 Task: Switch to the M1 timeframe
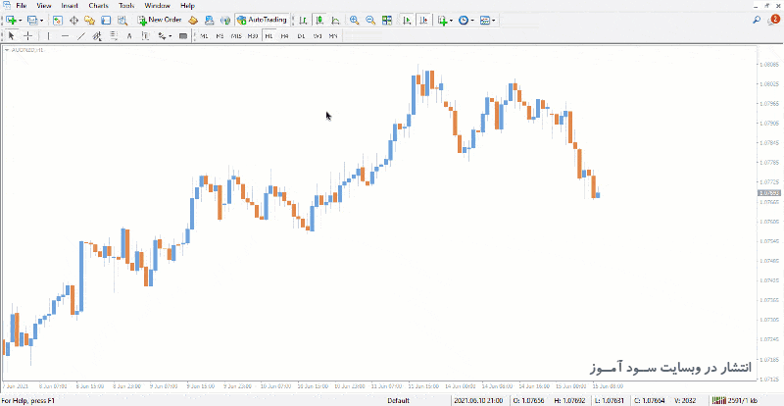[204, 35]
